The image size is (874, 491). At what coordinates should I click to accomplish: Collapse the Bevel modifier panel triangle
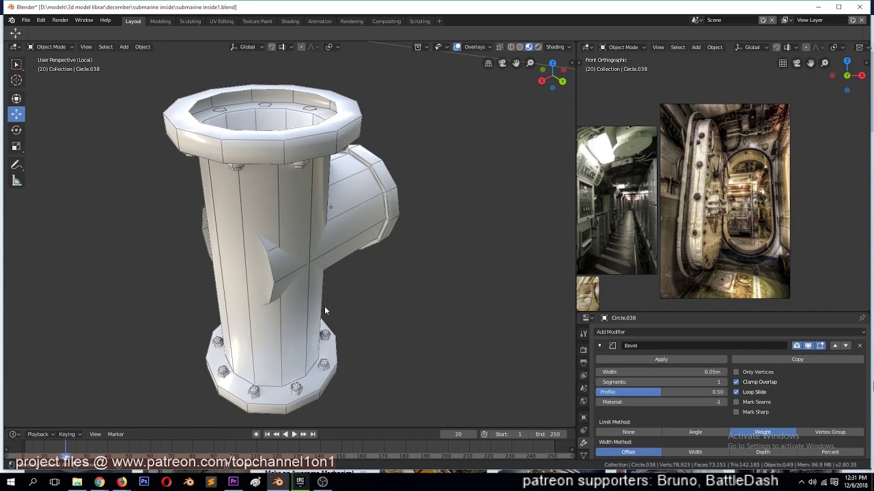(600, 346)
